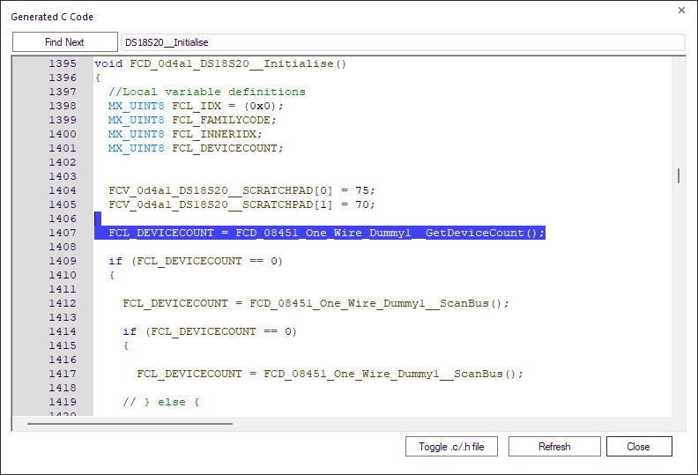Click the vertical scrollbar thumb
The width and height of the screenshot is (698, 475).
tap(678, 175)
